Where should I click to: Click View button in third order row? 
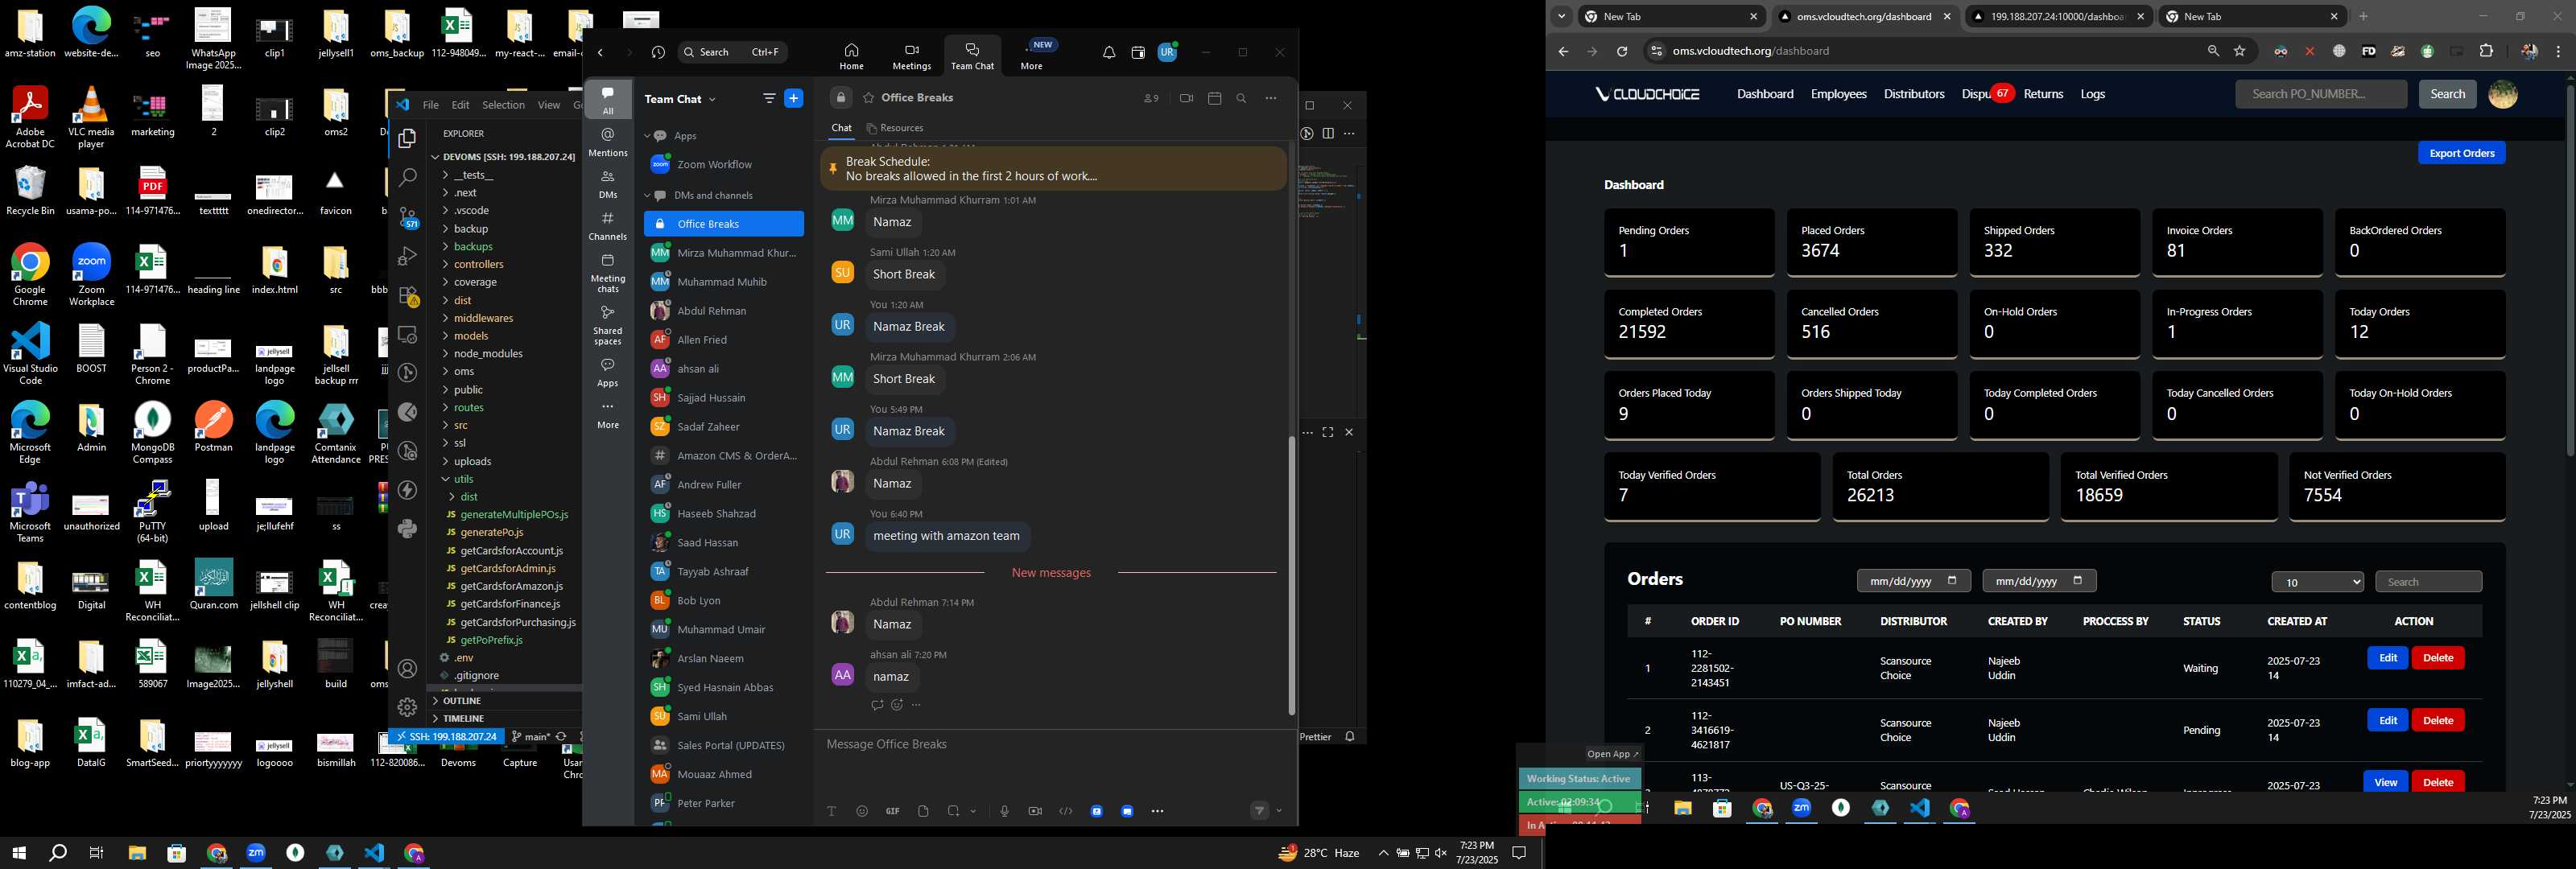pos(2385,782)
